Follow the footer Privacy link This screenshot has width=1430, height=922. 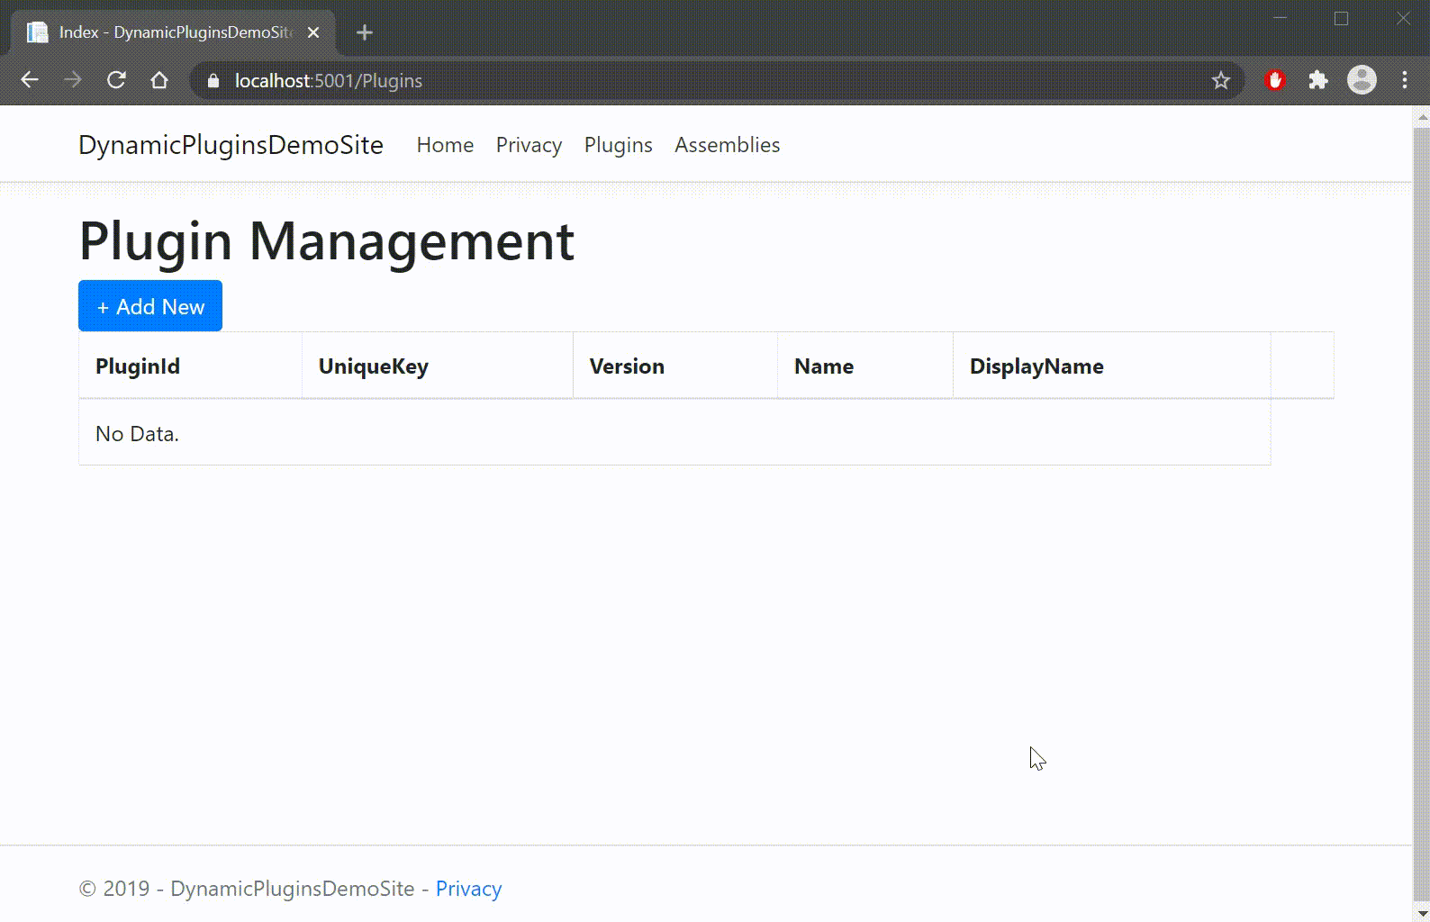pos(468,889)
